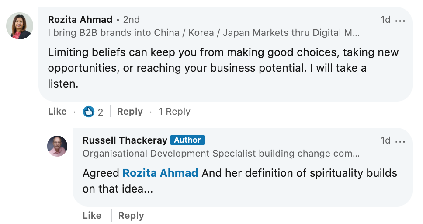This screenshot has height=224, width=423.
Task: Click Russell's Organisational Development Specialist headline
Action: click(x=221, y=154)
